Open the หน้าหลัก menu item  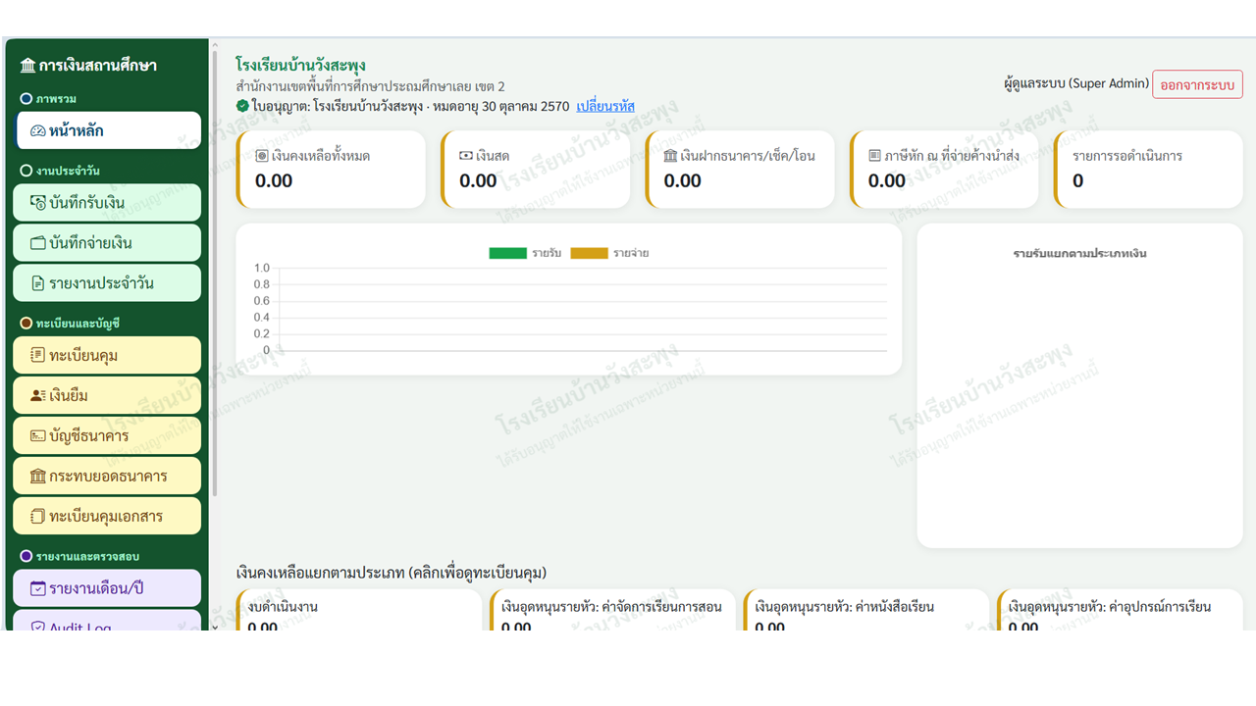tap(109, 130)
